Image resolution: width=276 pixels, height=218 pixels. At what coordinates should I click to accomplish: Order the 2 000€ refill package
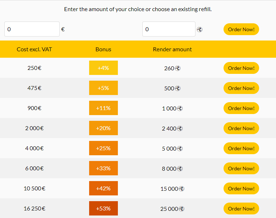(241, 128)
